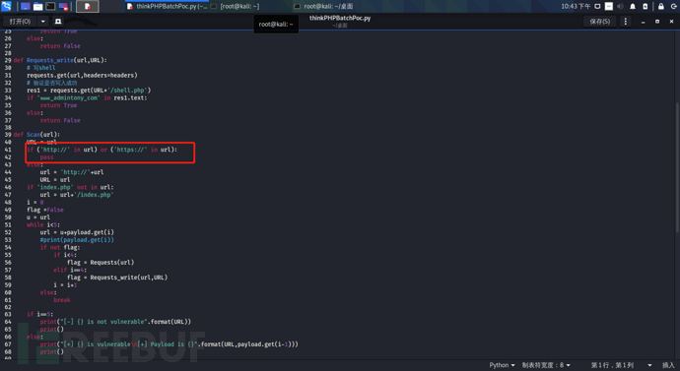Place cursor on 'def Requests_write(url,URL):' line
Viewport: 680px width, 371px height.
point(60,60)
